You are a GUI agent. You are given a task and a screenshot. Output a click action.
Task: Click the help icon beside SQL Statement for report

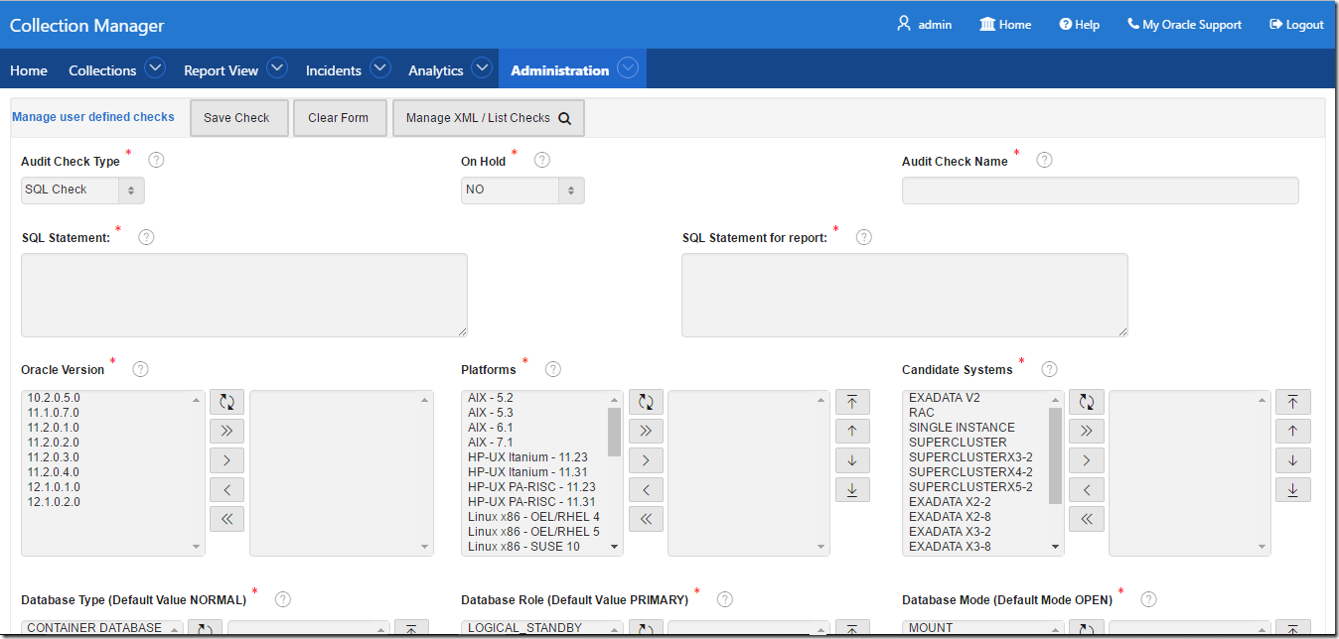click(x=863, y=237)
